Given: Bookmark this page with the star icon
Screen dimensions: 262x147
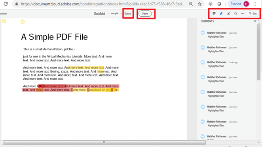Looking at the screenshot, I should coord(199,4).
